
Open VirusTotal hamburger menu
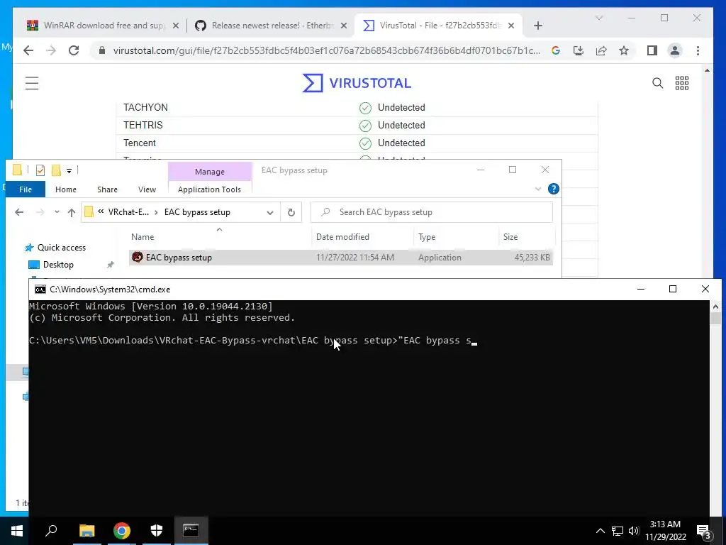[32, 83]
